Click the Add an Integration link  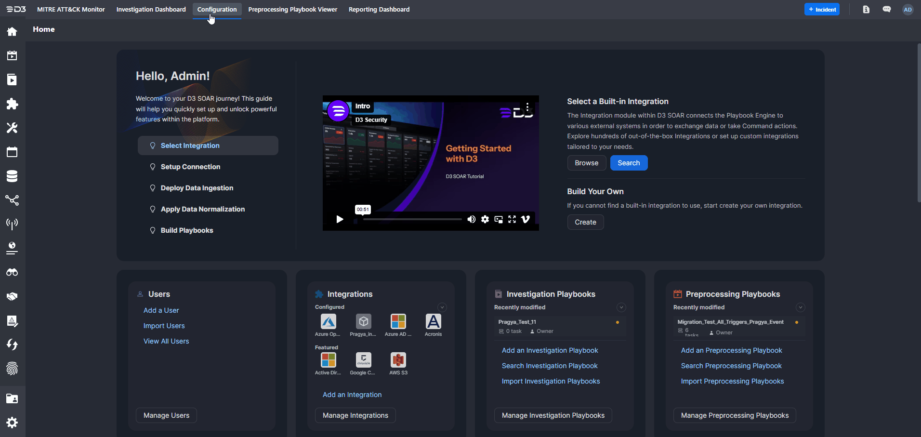point(352,395)
